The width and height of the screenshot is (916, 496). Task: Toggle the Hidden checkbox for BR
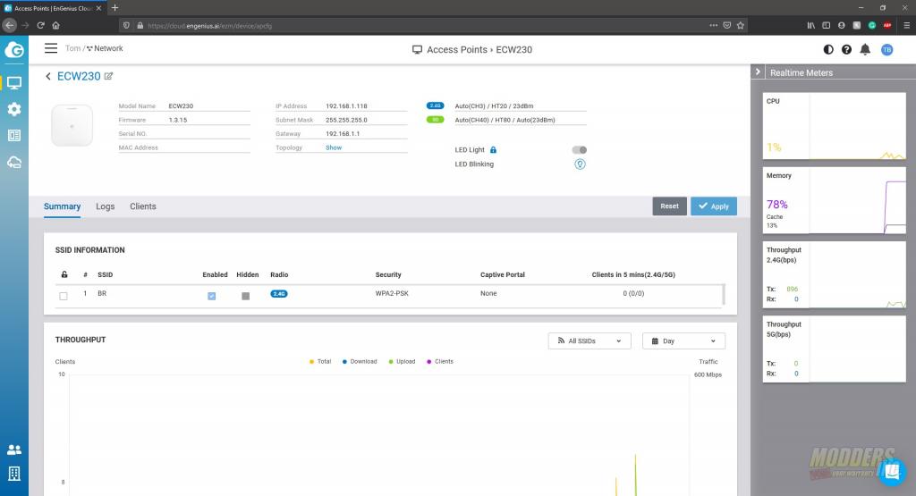tap(245, 296)
